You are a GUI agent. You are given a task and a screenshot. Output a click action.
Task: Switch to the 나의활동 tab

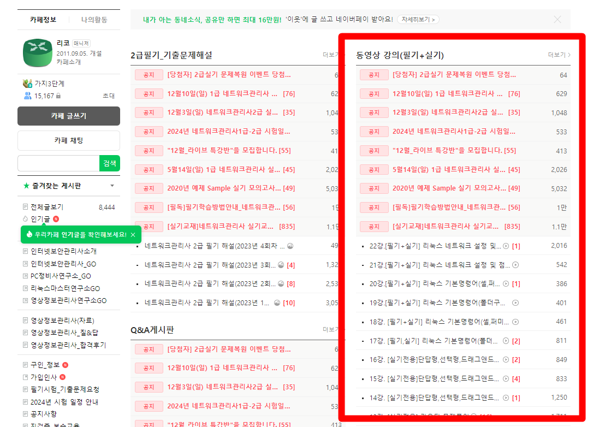[x=94, y=20]
